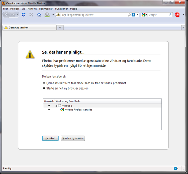The height and width of the screenshot is (174, 188).
Task: Open the address bar history dropdown arrow
Action: [x=137, y=15]
